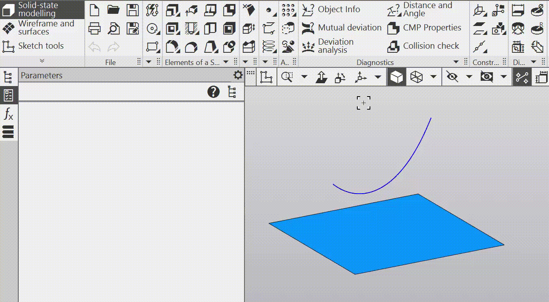
Task: Run the Collision check command
Action: [x=431, y=46]
